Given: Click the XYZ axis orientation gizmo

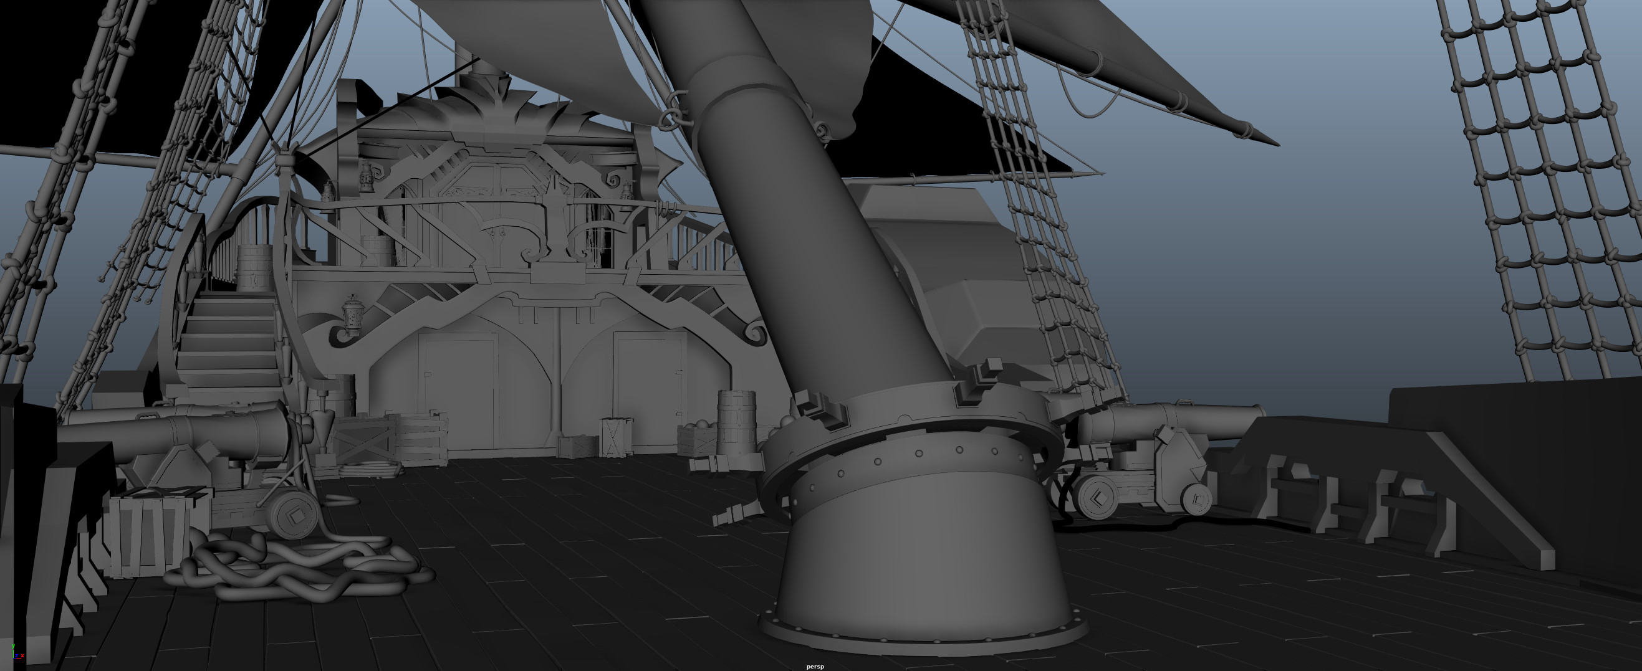Looking at the screenshot, I should [17, 652].
